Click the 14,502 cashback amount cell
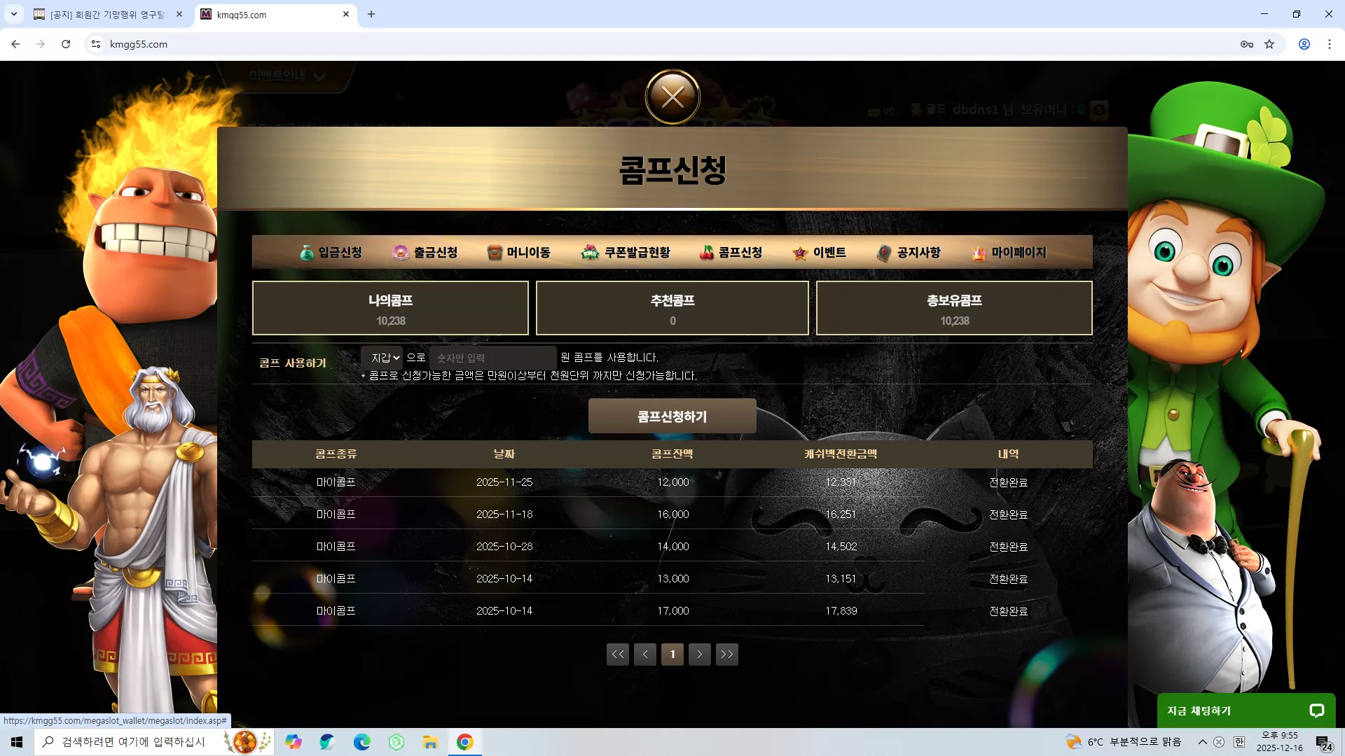This screenshot has height=756, width=1345. (x=841, y=547)
